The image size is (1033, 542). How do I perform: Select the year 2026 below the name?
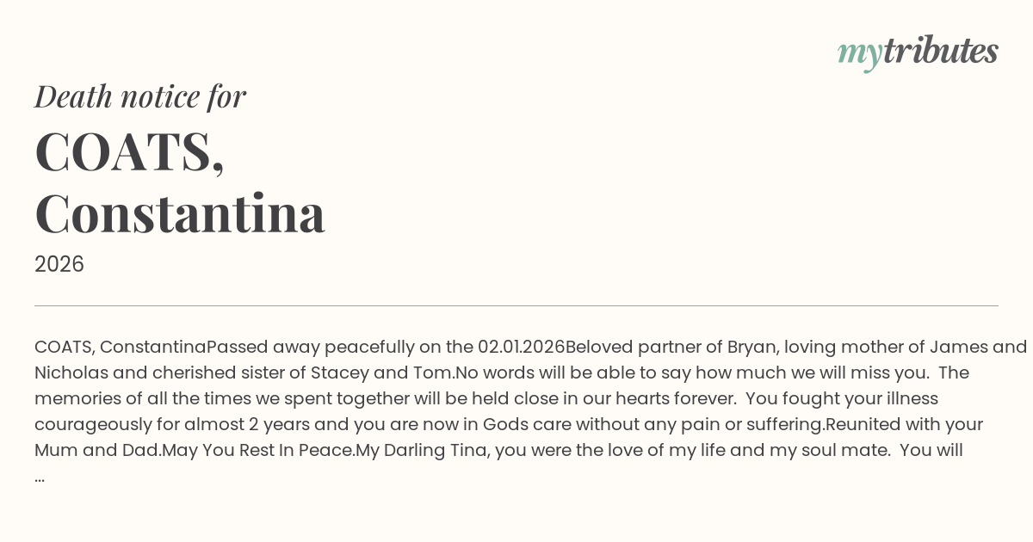59,264
